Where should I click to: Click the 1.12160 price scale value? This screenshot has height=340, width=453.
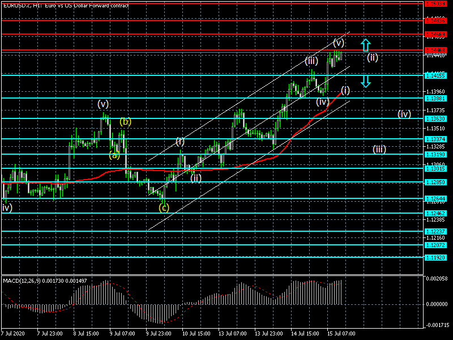click(x=435, y=238)
